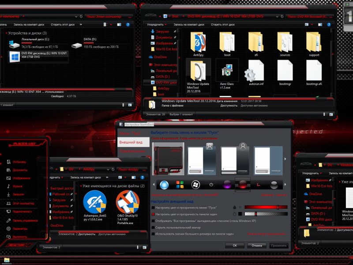Click the Применить button

point(279,246)
